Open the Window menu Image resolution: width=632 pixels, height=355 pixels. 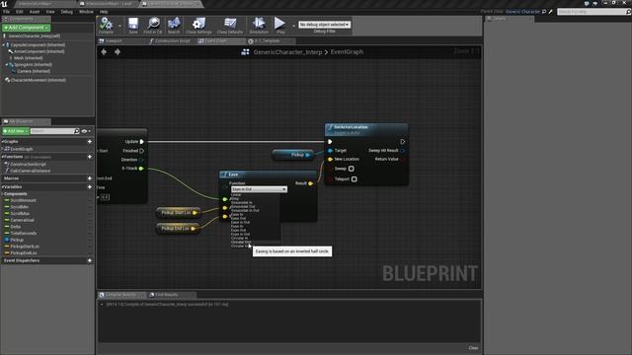[x=86, y=12]
